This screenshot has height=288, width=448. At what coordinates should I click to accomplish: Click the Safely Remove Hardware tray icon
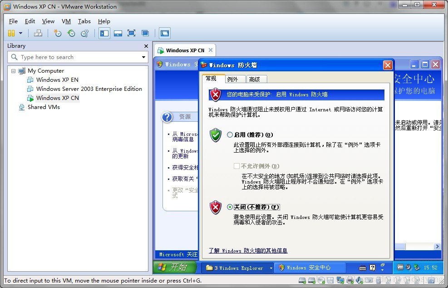(x=417, y=268)
